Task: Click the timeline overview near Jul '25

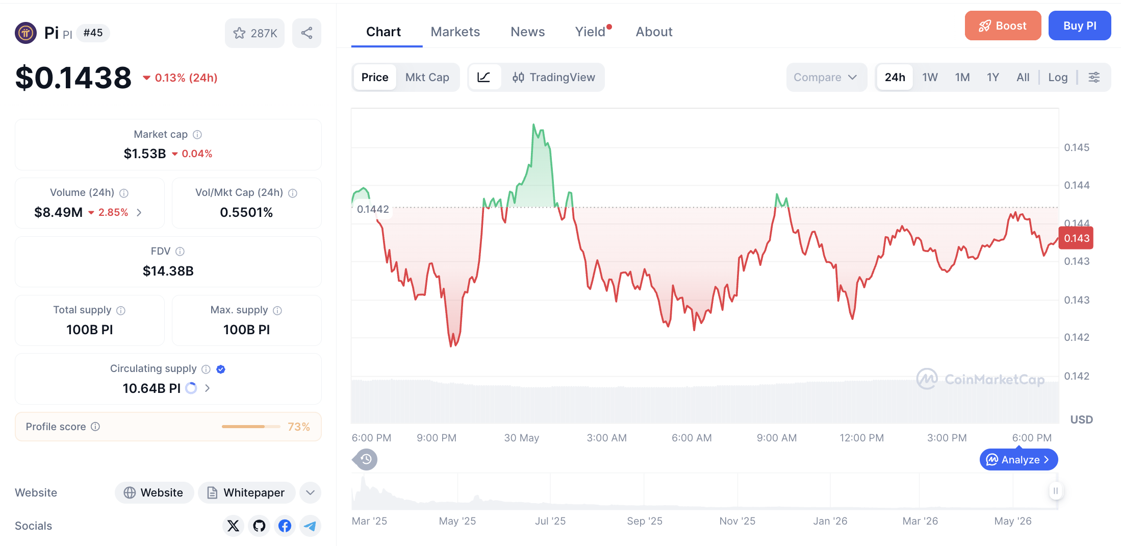Action: click(550, 491)
